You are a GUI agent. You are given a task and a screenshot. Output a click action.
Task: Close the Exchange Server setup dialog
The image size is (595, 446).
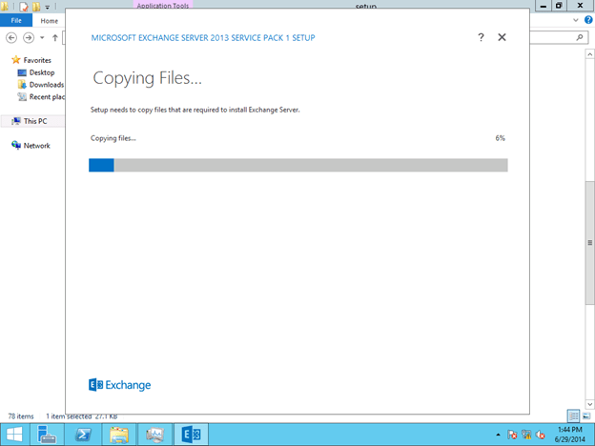[x=503, y=38]
